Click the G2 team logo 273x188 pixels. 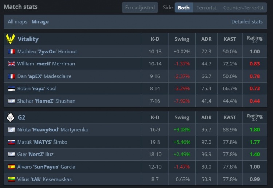(x=11, y=117)
